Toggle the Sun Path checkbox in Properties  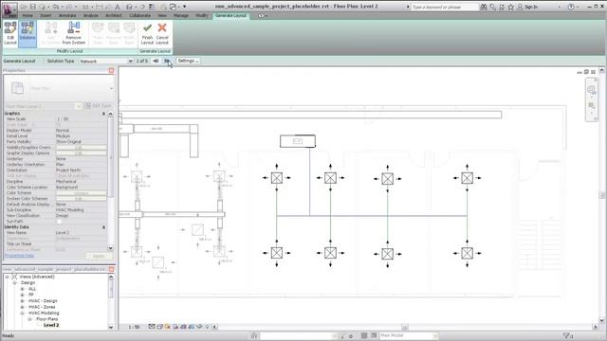click(x=59, y=222)
